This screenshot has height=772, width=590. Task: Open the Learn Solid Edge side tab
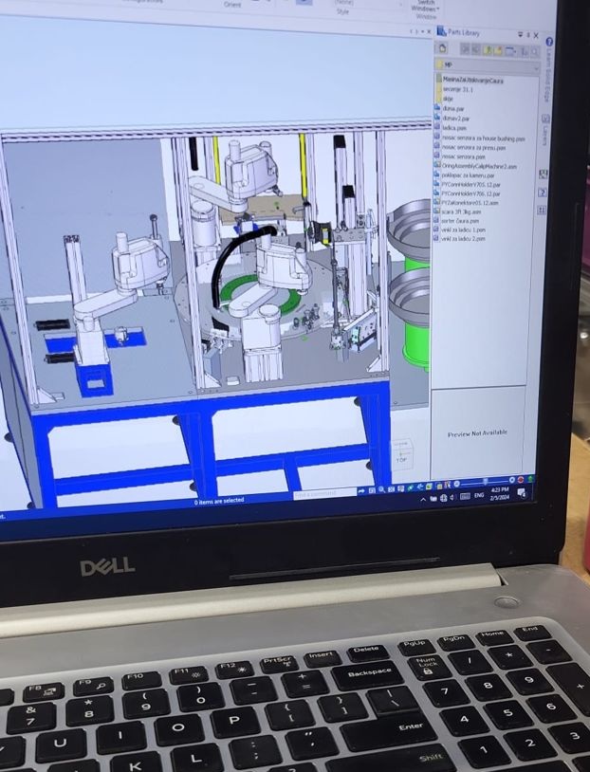click(x=547, y=74)
